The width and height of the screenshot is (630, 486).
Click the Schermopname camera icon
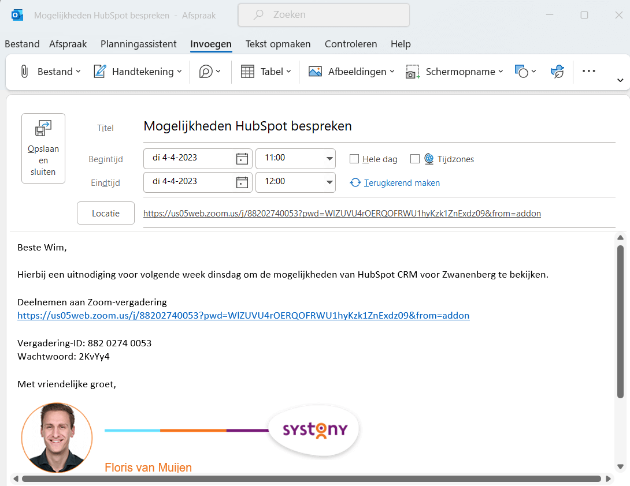413,72
